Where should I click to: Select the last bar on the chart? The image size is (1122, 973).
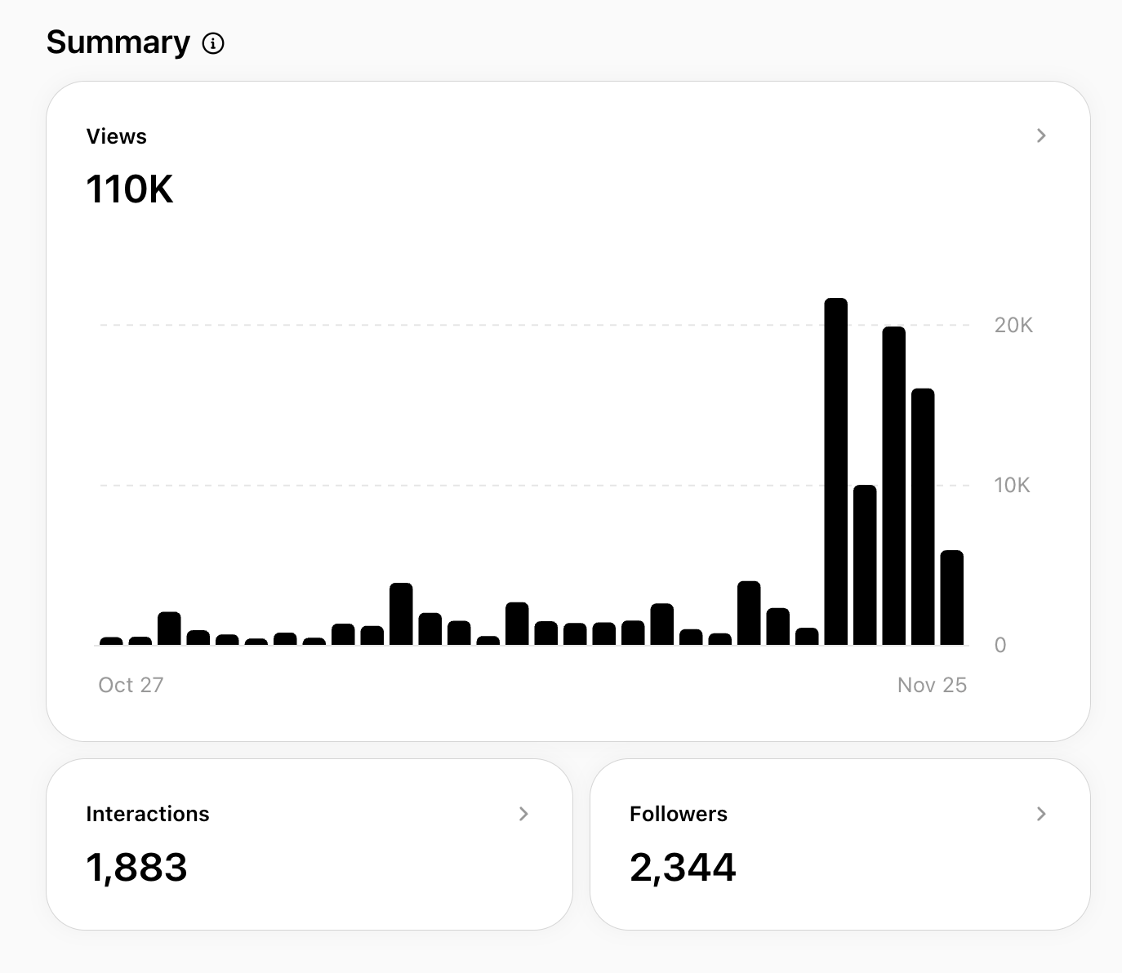951,598
